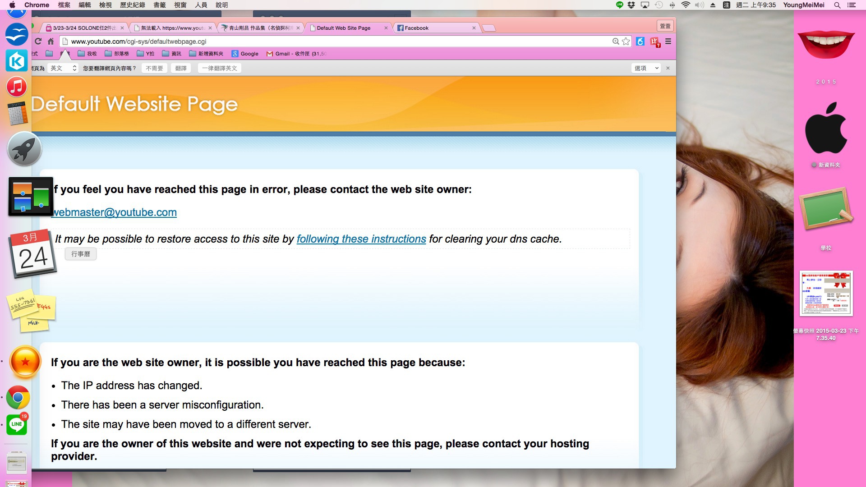Open the 書籤 menu in menu bar
The height and width of the screenshot is (487, 866).
click(x=160, y=5)
